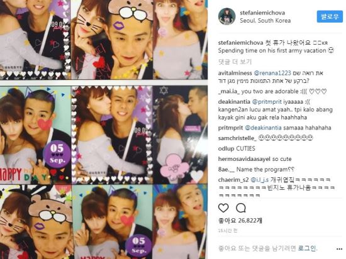Click the heart like icon
Viewport: 346px width, 259px height.
[x=223, y=208]
